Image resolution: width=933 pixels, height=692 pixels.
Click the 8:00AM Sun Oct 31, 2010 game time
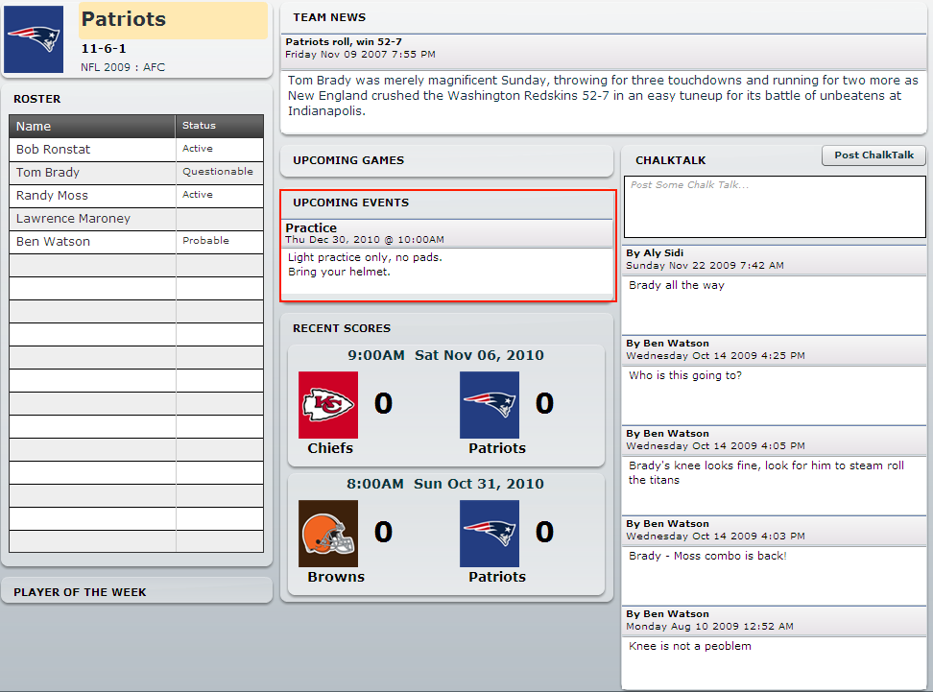click(x=445, y=484)
